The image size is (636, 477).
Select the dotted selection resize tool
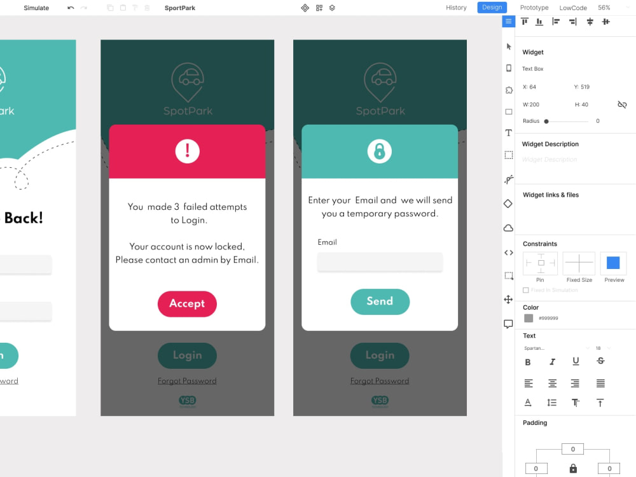tap(509, 276)
